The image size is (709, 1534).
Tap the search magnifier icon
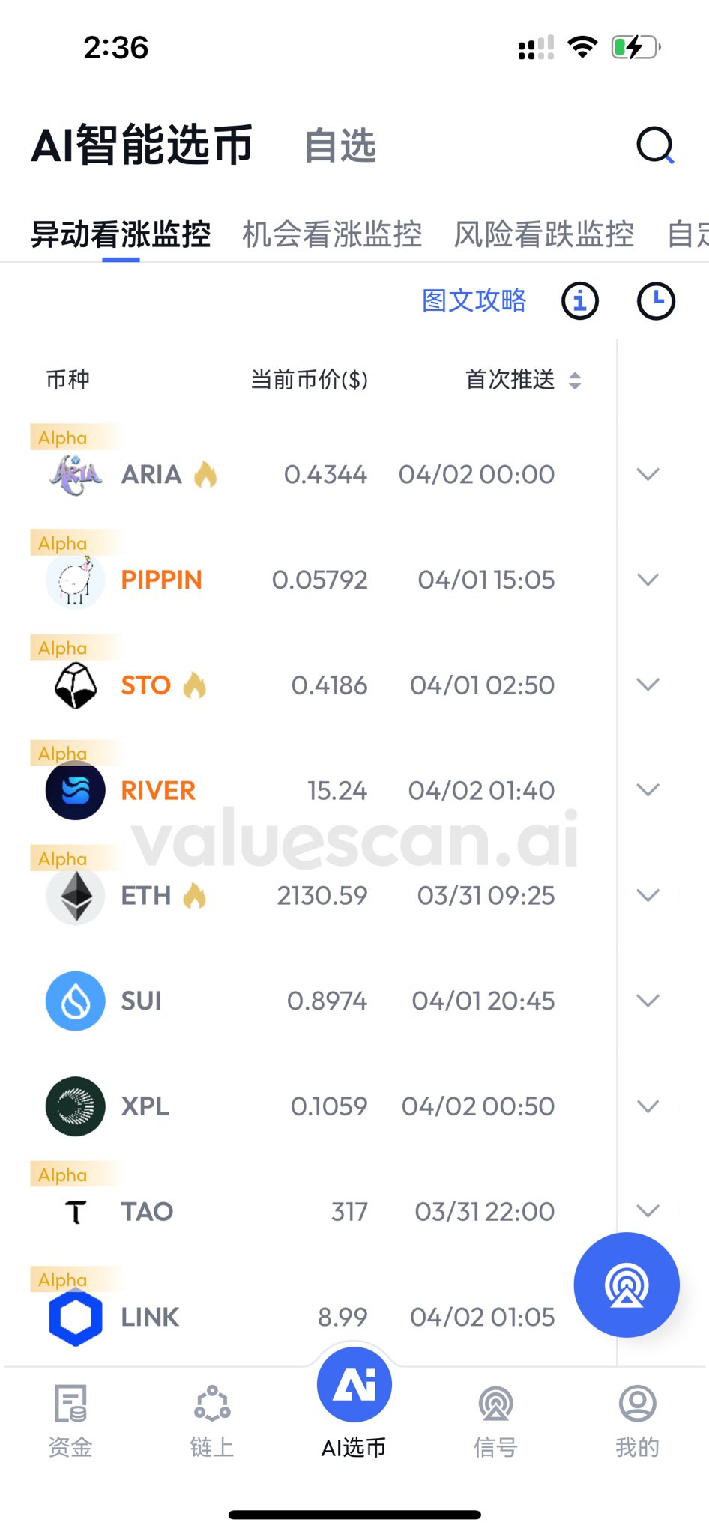655,145
